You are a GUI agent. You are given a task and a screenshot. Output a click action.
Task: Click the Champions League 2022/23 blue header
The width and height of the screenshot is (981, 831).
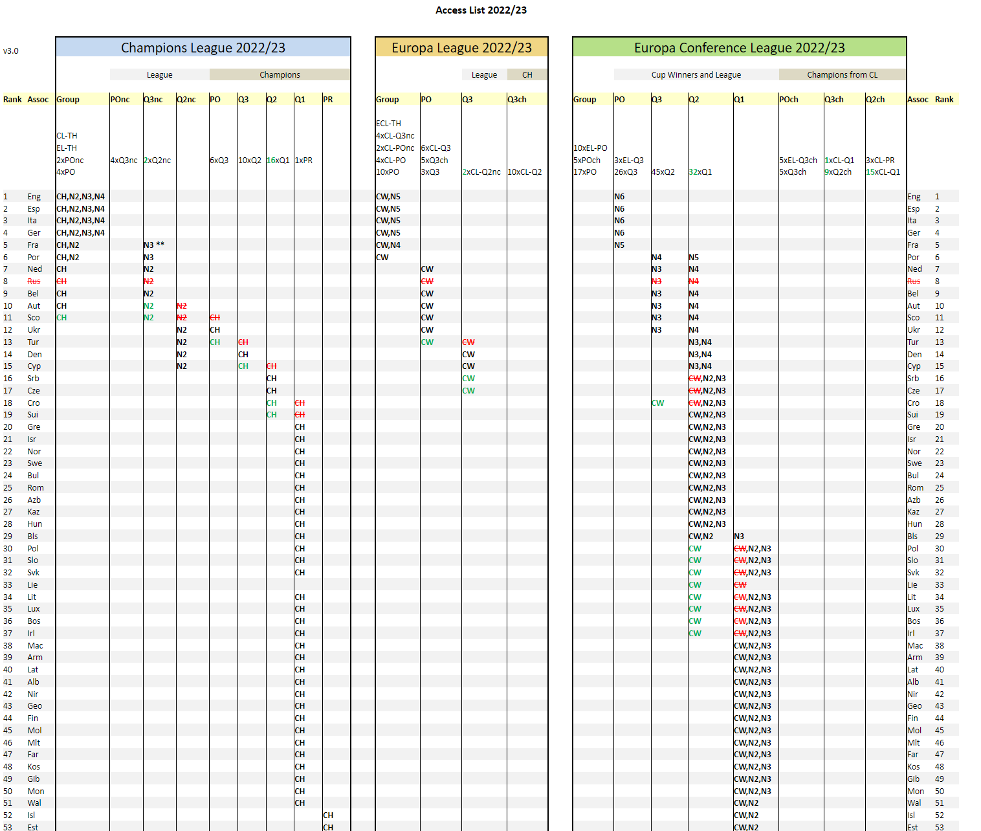pos(203,48)
